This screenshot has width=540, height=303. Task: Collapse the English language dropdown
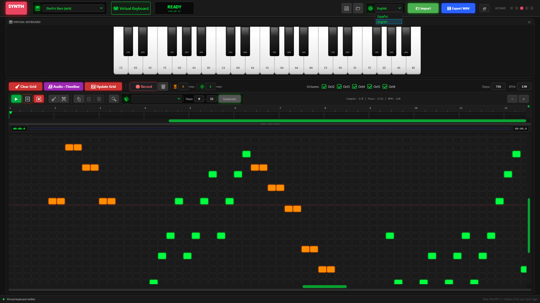389,8
